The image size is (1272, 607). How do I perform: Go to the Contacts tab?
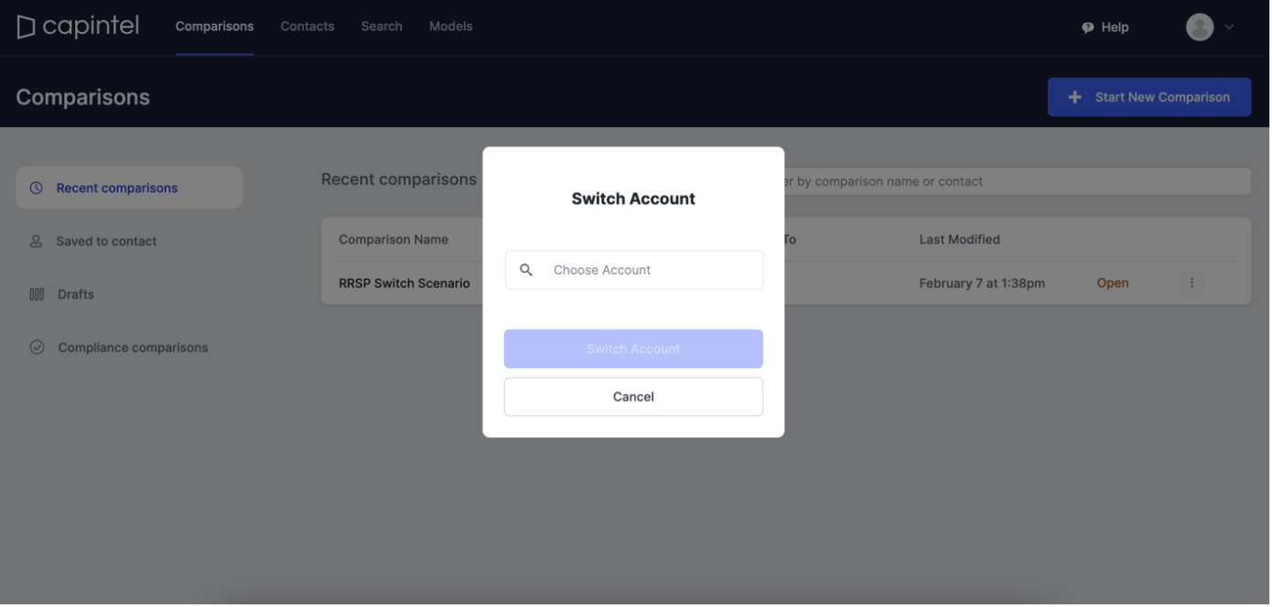[307, 27]
